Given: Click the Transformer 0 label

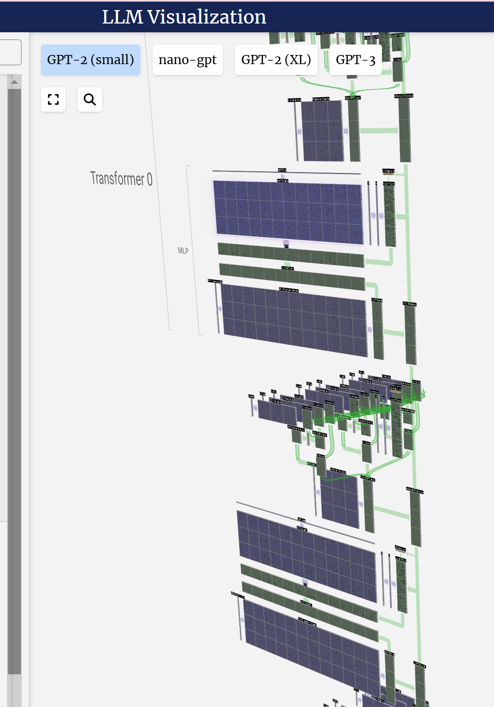Looking at the screenshot, I should pyautogui.click(x=121, y=178).
